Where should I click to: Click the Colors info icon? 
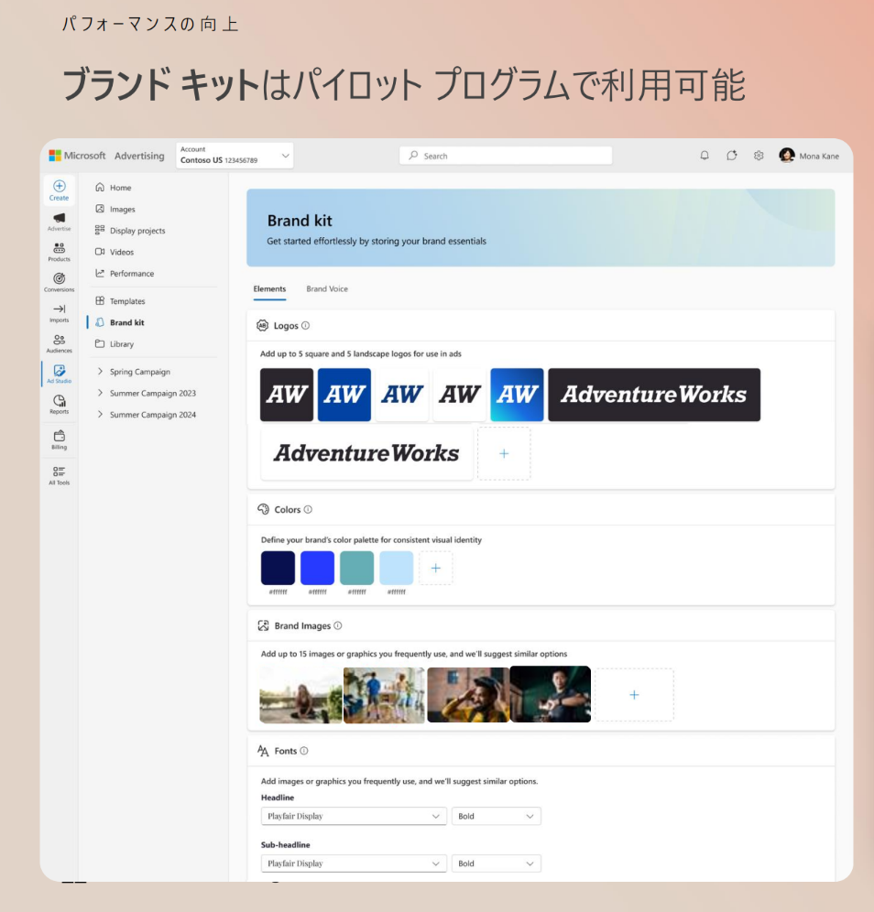[308, 509]
